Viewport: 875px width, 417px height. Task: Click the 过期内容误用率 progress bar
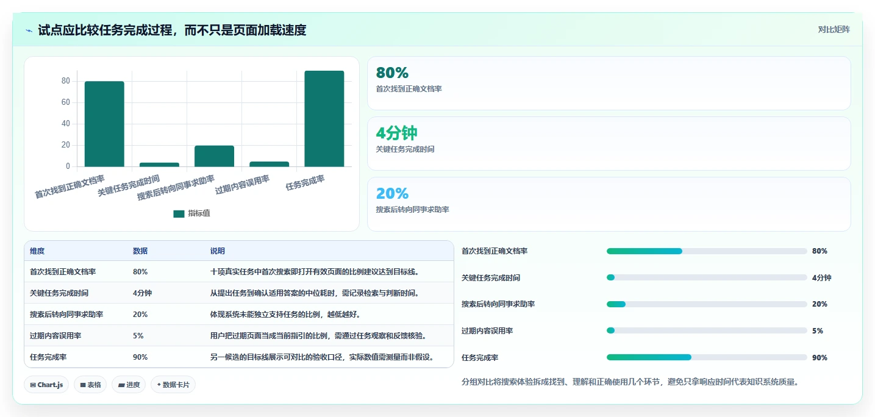707,330
